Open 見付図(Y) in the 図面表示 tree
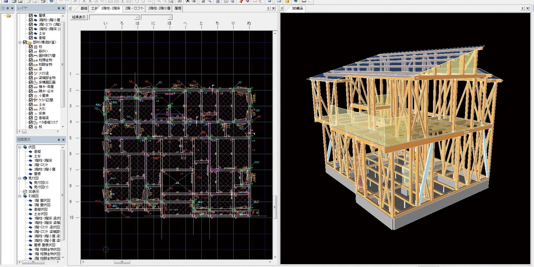 (41, 187)
